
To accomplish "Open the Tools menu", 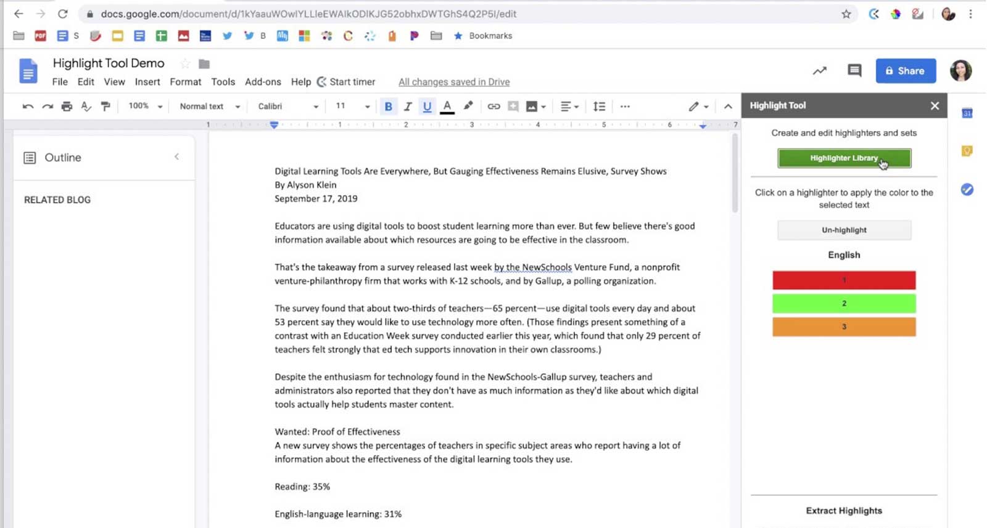I will point(223,82).
